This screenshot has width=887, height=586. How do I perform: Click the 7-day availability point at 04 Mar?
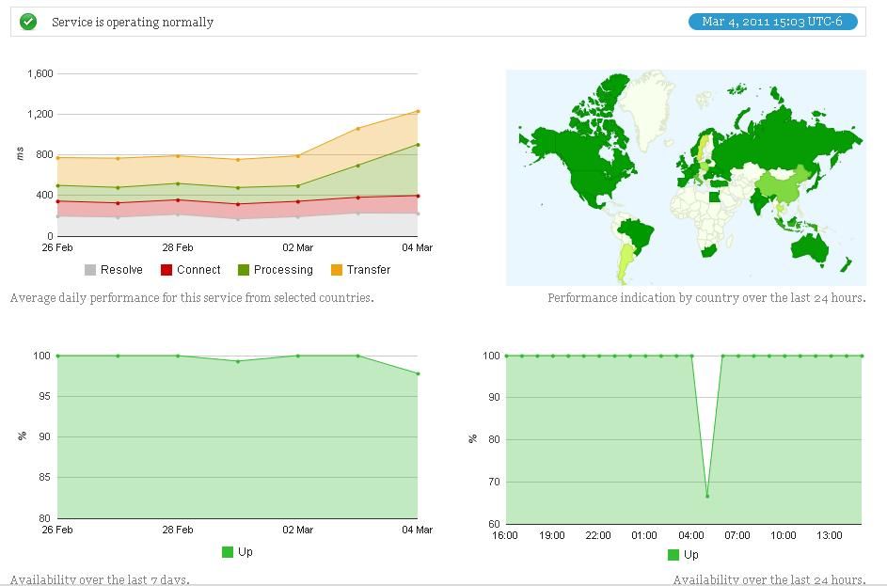(418, 373)
